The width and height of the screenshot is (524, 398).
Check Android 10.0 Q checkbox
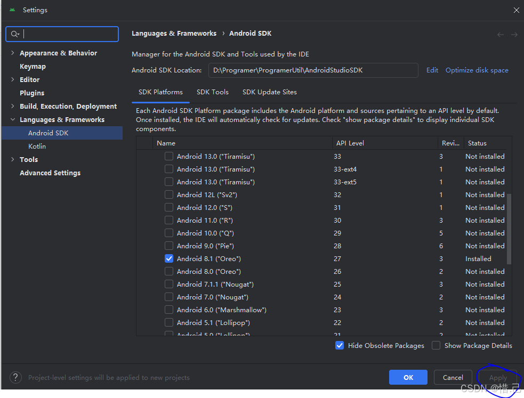pyautogui.click(x=169, y=233)
